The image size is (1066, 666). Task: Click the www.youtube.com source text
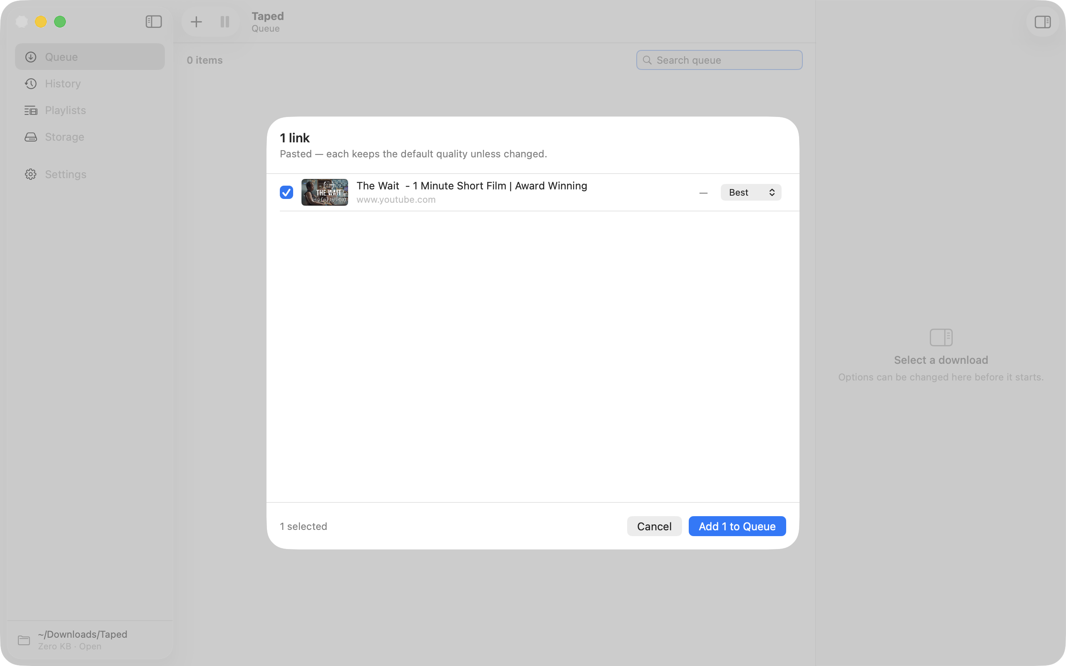click(396, 199)
